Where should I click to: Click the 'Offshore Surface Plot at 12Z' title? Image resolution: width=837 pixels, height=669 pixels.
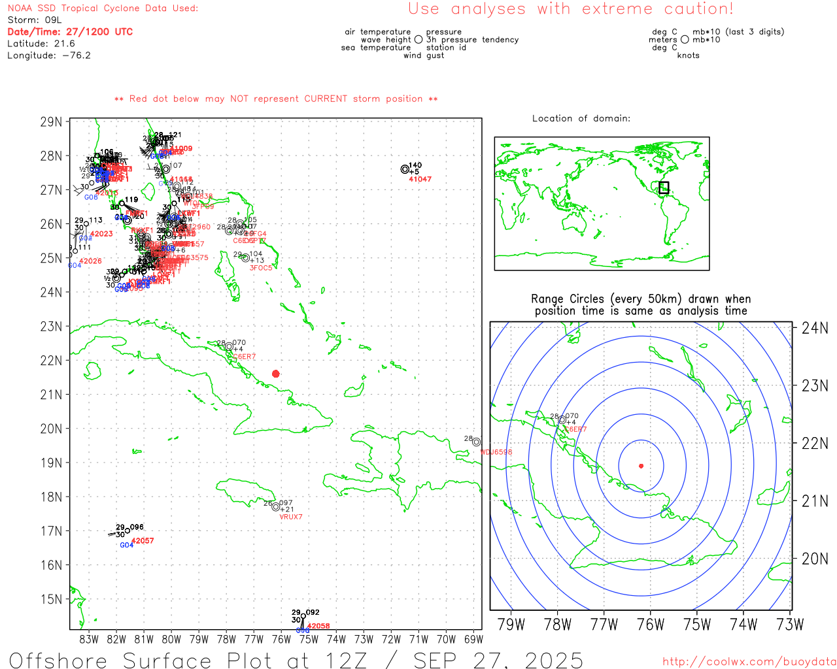(296, 660)
